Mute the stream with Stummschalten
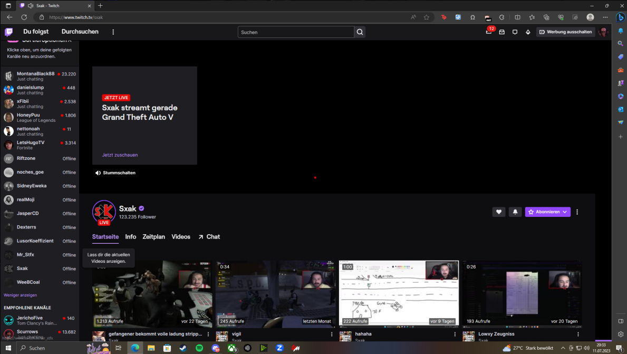 tap(115, 173)
